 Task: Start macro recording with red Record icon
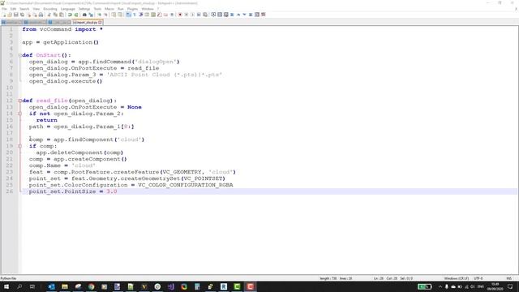click(180, 15)
